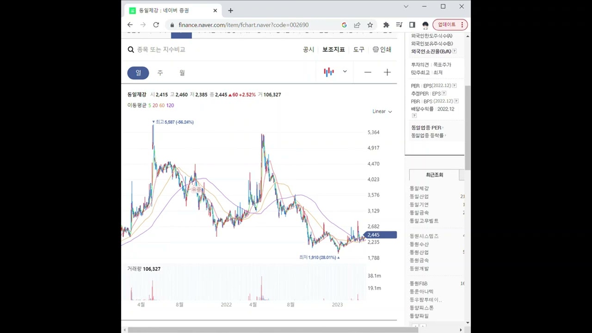Screen dimensions: 592x333
Task: Open the 보조지표 menu
Action: 333,49
